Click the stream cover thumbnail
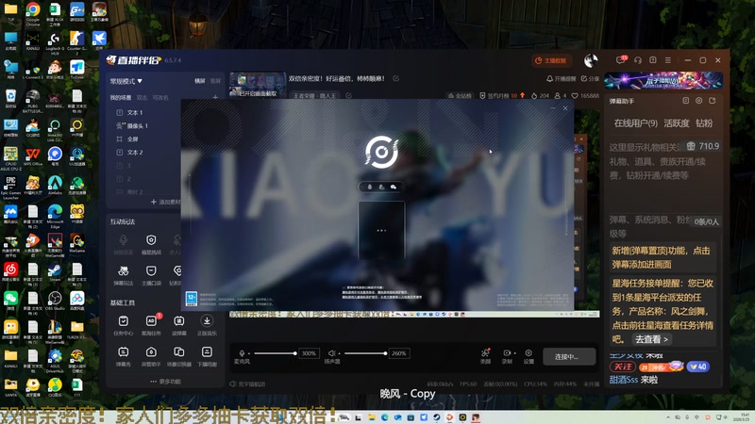 point(258,85)
